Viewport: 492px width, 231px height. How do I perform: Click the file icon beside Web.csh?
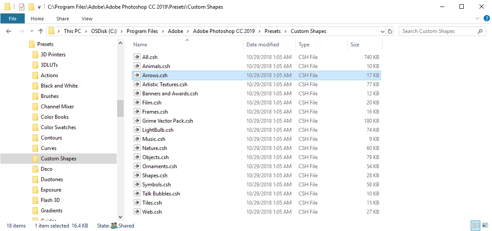click(137, 211)
